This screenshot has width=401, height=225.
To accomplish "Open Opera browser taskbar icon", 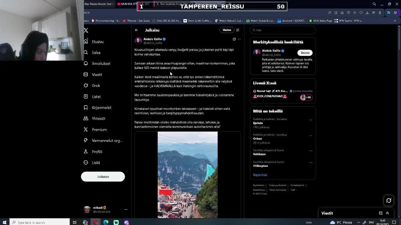I will [x=96, y=222].
